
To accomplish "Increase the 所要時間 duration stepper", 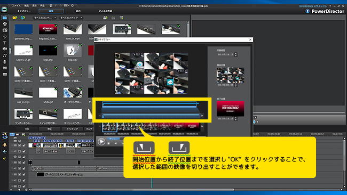I will (x=235, y=53).
